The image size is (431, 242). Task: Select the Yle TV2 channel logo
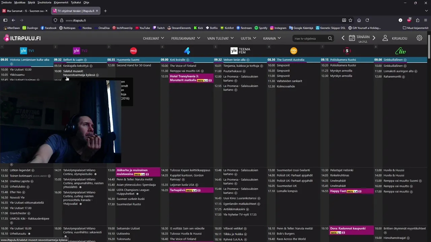tap(80, 51)
